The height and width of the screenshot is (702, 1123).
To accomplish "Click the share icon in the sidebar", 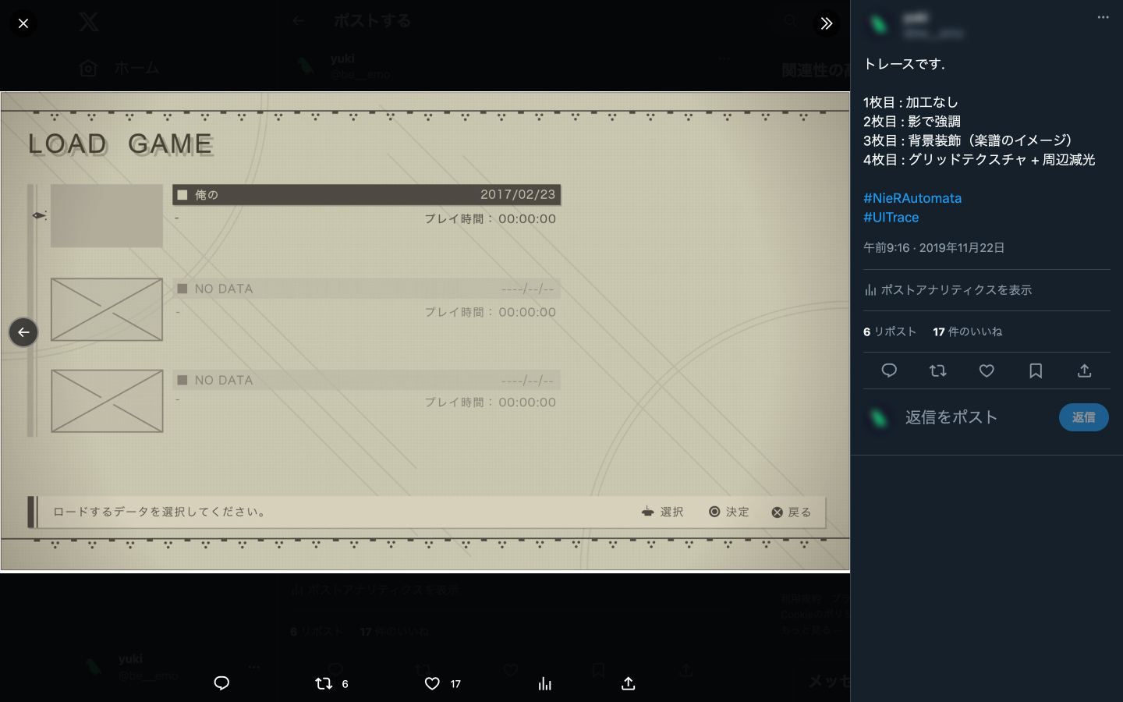I will click(1084, 370).
